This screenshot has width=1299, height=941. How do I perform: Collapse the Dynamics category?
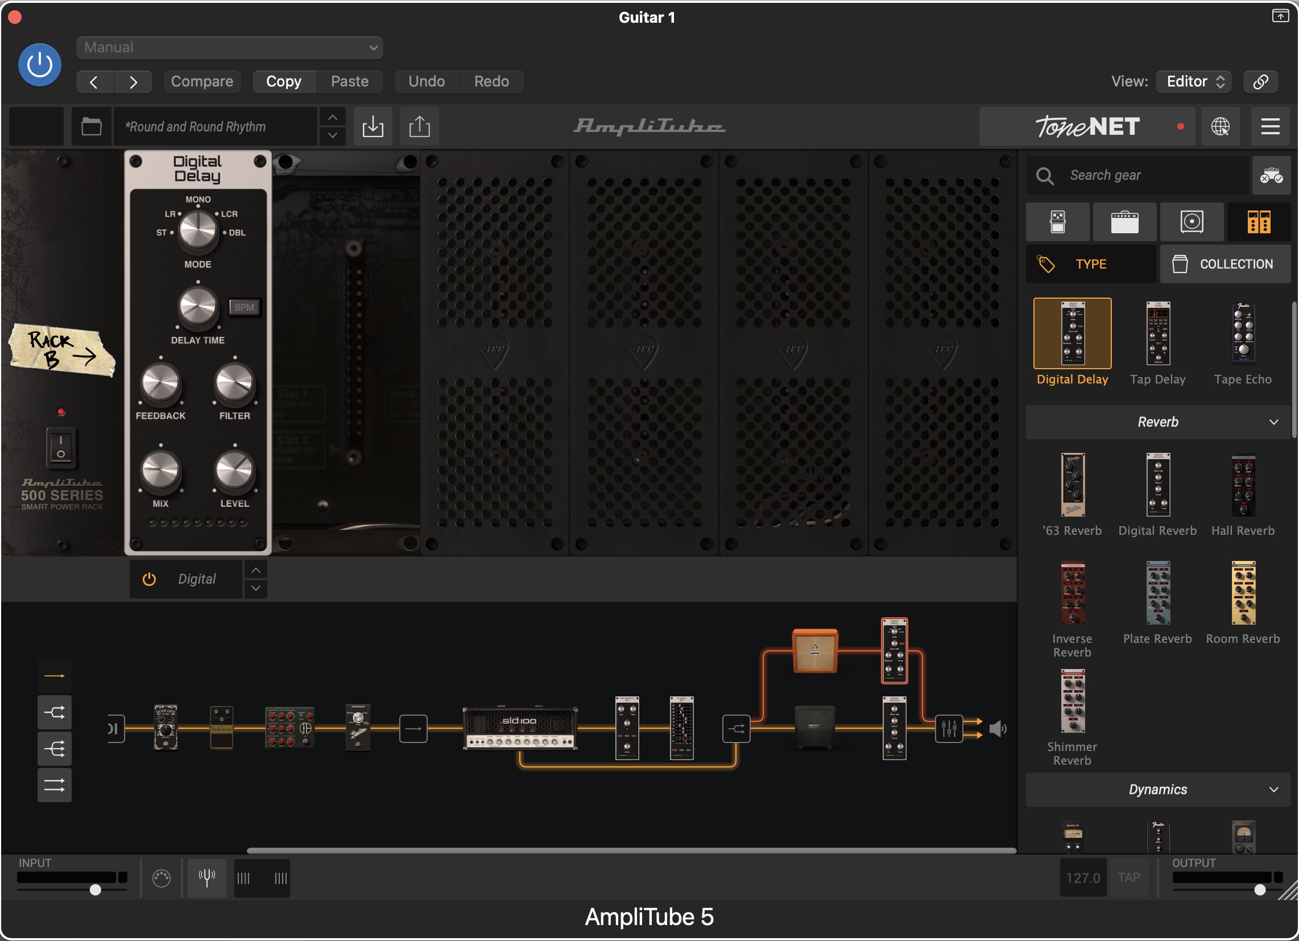click(x=1157, y=790)
